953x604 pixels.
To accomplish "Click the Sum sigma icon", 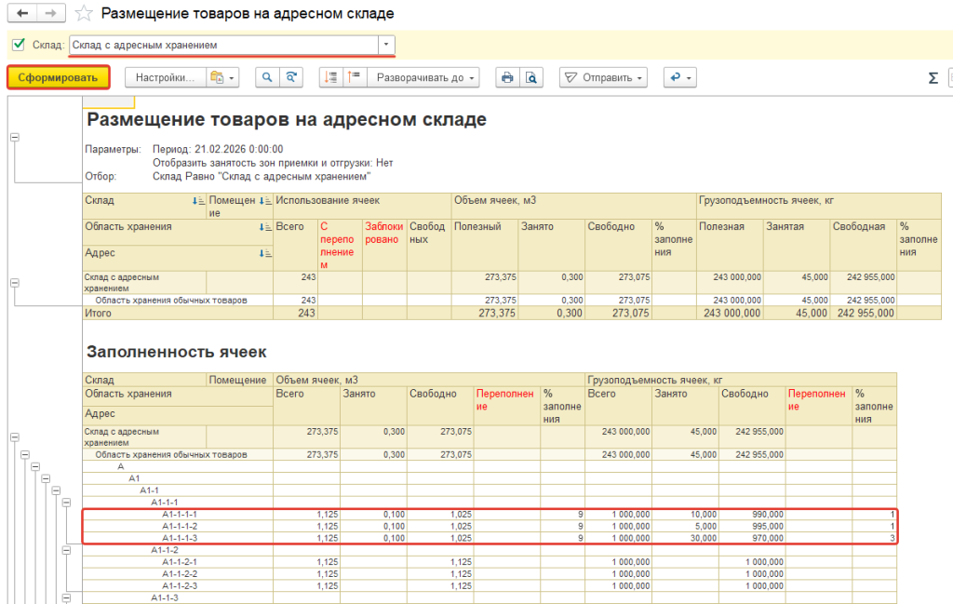I will (933, 78).
